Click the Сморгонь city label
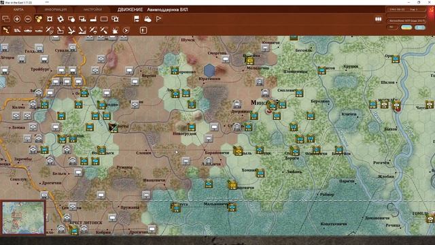 click(217, 53)
